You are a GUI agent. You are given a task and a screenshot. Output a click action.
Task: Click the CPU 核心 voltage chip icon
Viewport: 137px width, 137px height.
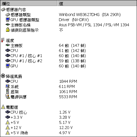[8, 112]
